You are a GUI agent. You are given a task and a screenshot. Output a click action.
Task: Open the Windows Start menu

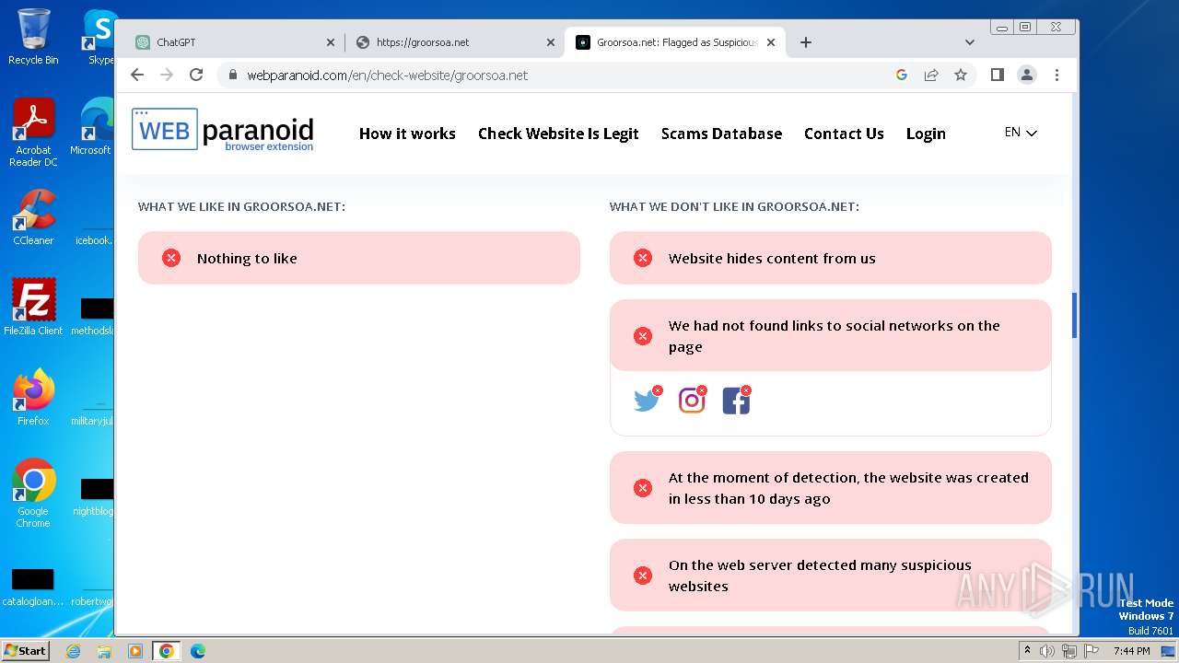coord(25,651)
